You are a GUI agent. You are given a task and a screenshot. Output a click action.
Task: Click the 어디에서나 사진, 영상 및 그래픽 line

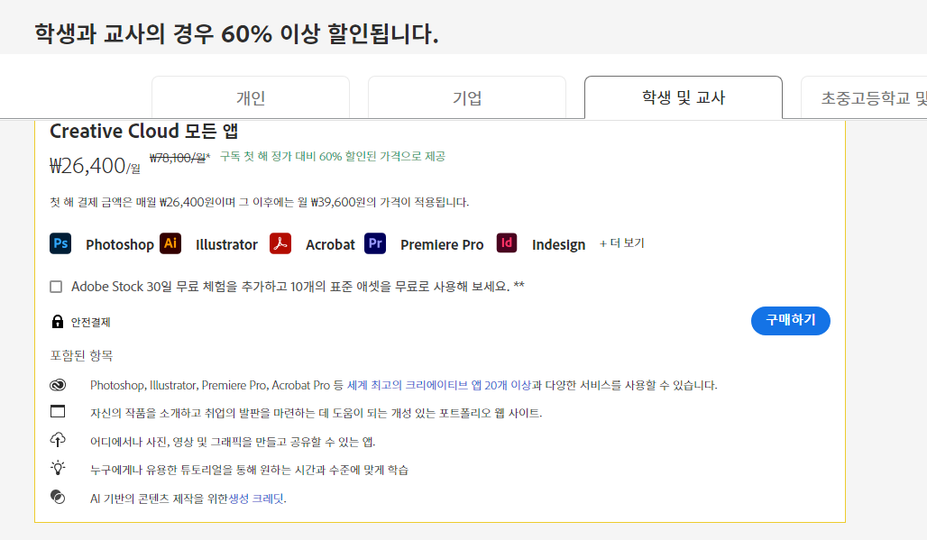click(233, 442)
